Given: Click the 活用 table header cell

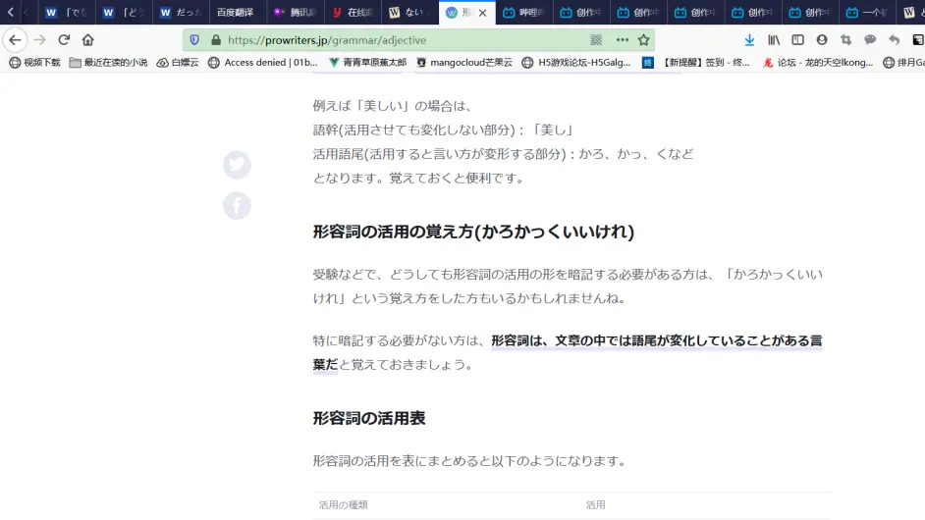Looking at the screenshot, I should [595, 504].
